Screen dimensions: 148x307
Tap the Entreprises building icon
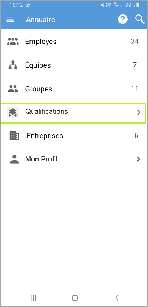click(14, 135)
